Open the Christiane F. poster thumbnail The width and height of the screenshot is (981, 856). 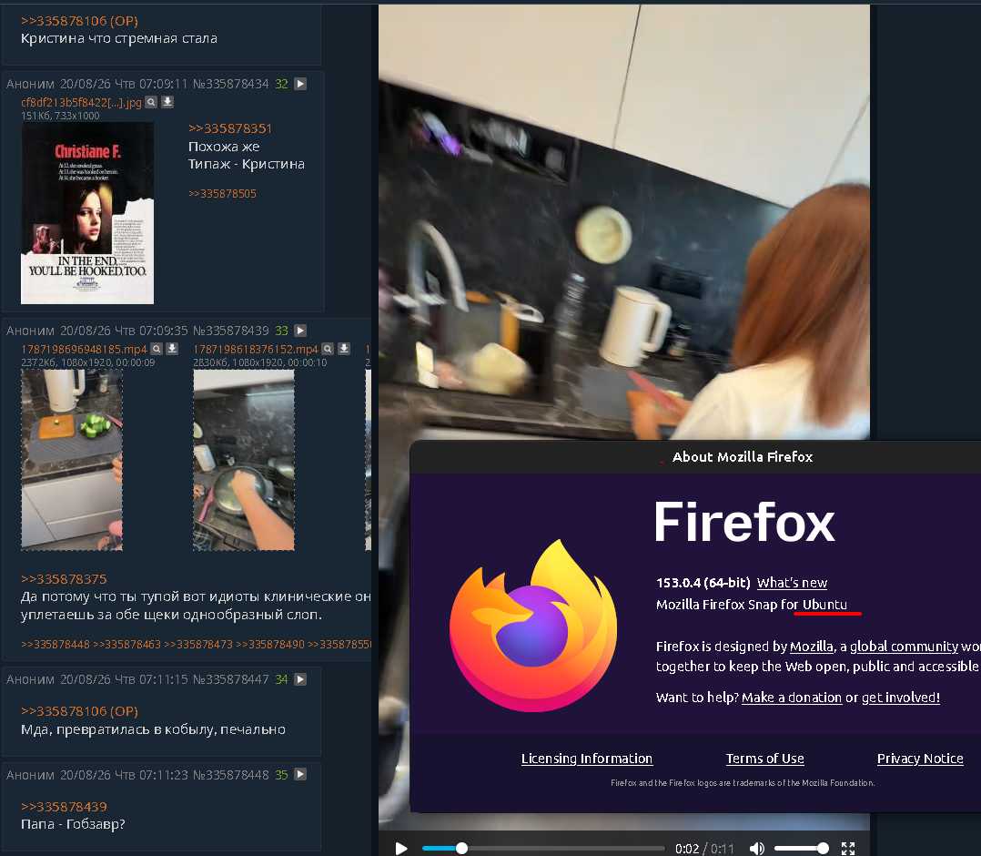pyautogui.click(x=87, y=213)
